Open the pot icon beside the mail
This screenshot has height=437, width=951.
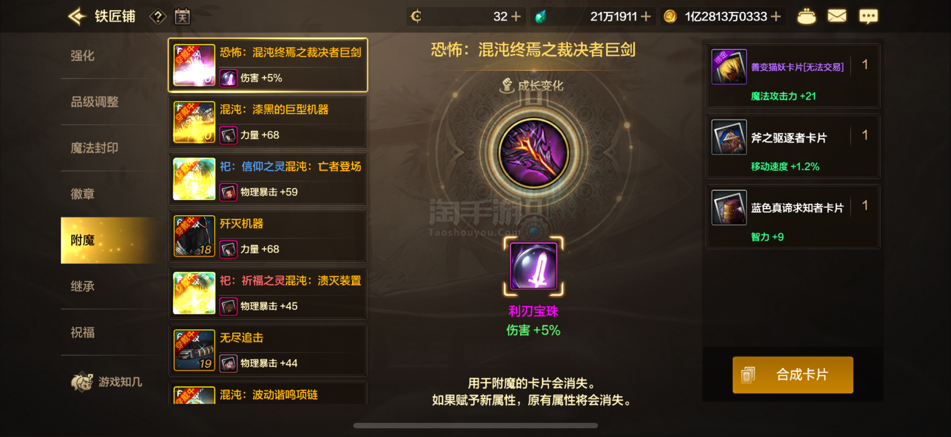click(806, 16)
